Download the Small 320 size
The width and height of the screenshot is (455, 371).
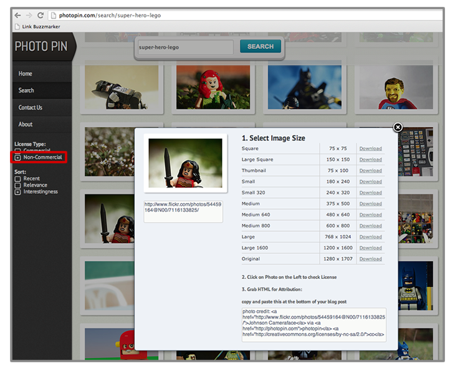371,193
